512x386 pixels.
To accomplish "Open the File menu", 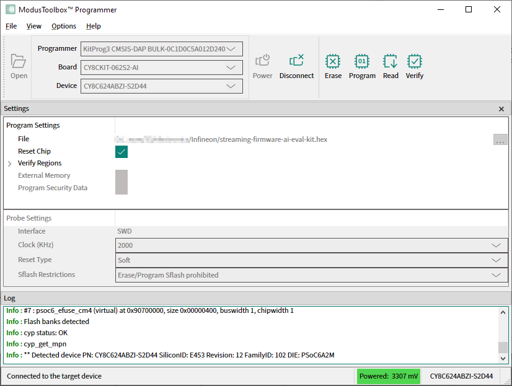I will point(11,26).
